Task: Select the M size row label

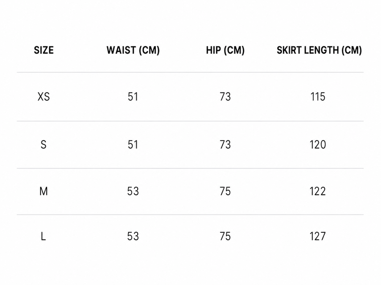Action: point(44,191)
